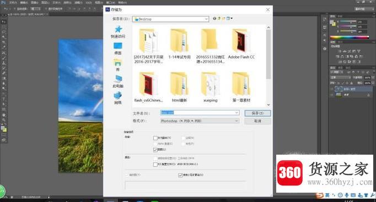Select the Eraser tool
The height and width of the screenshot is (202, 376).
[4, 73]
